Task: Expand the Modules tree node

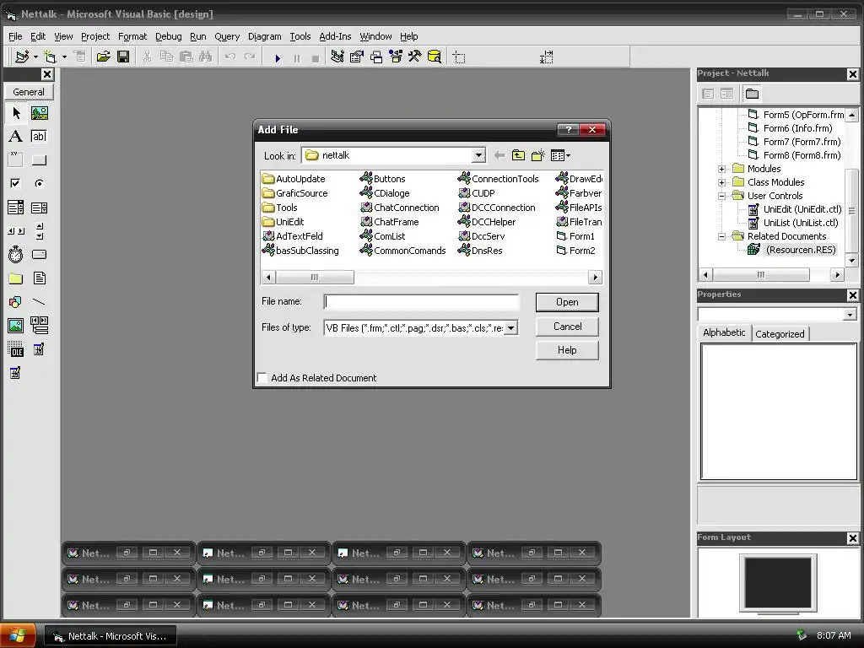Action: (722, 169)
